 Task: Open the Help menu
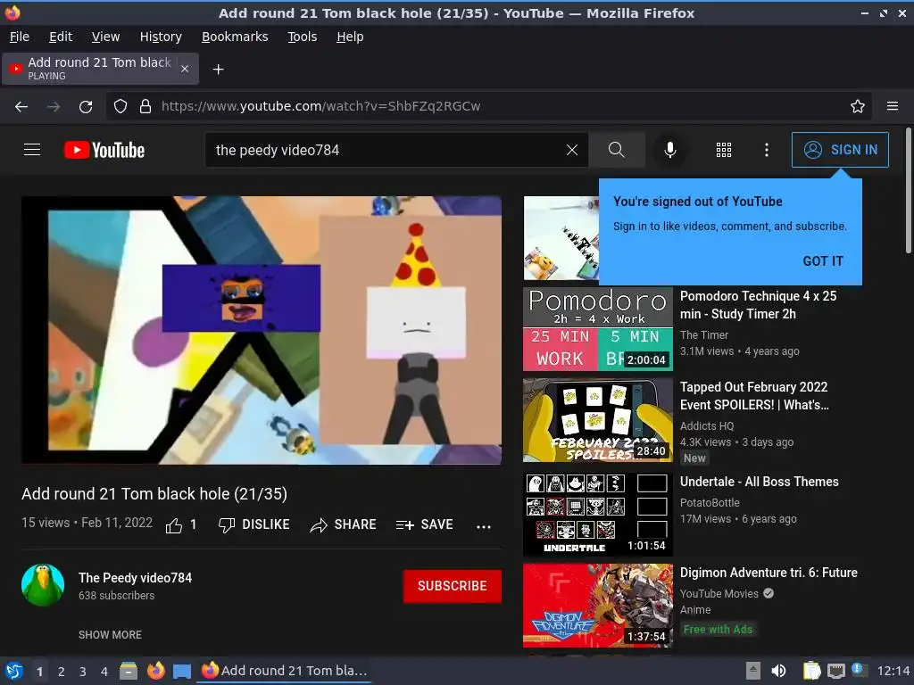point(350,37)
